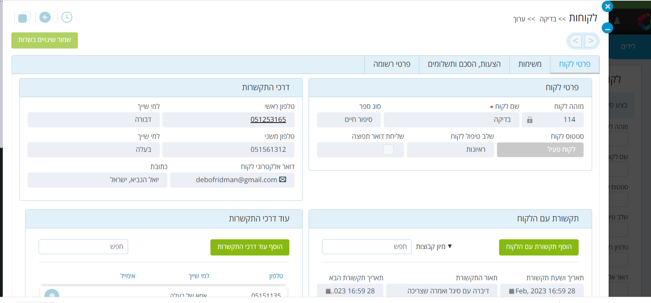This screenshot has width=651, height=303.
Task: Click the תאור התקשורת description field
Action: point(442,291)
